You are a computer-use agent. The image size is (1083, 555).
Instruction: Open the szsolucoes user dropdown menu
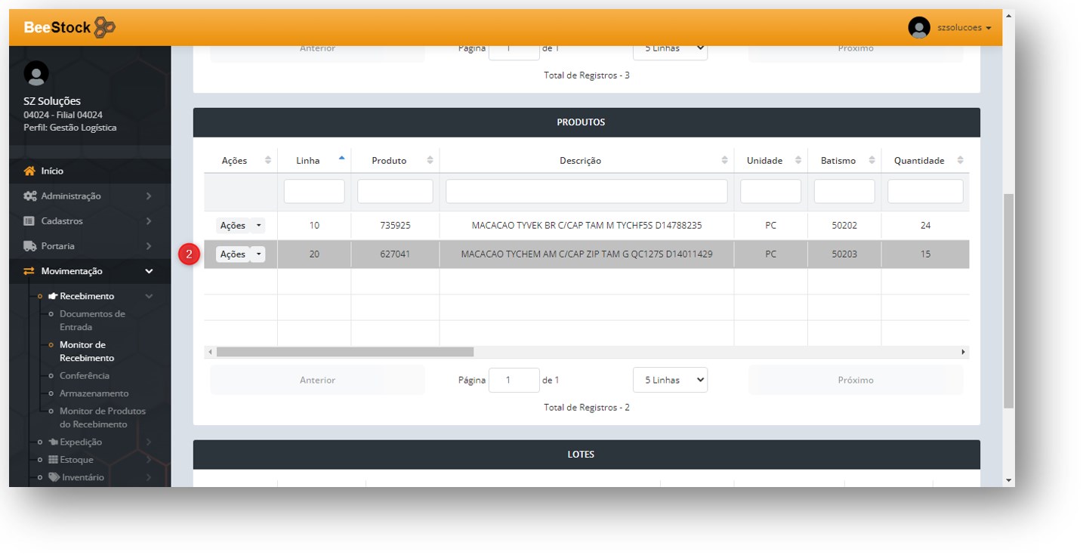pyautogui.click(x=964, y=28)
